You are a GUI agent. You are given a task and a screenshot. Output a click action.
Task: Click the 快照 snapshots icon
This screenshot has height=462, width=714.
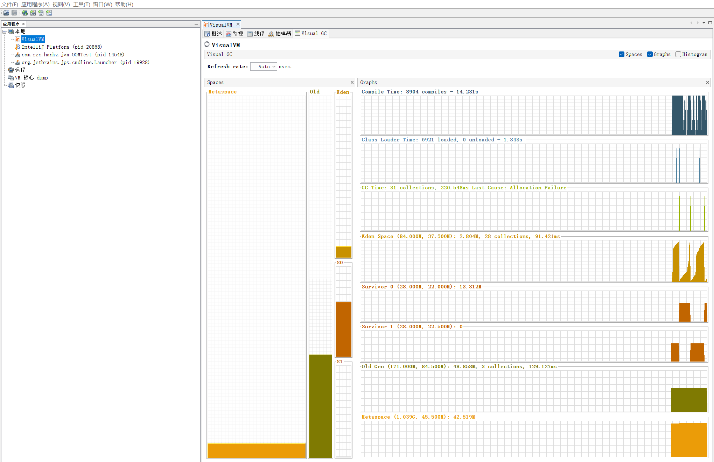[11, 85]
